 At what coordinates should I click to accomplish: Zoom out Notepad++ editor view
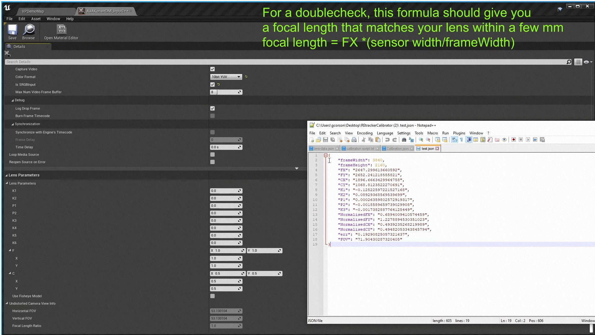pyautogui.click(x=428, y=140)
